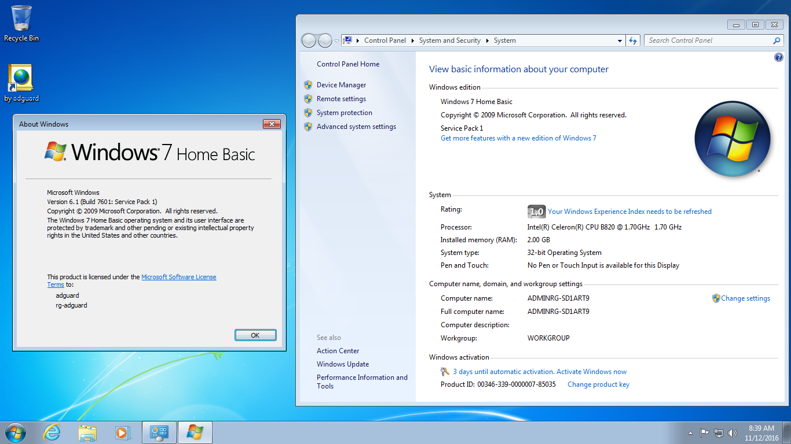Click the Remote settings shield icon

coord(308,99)
